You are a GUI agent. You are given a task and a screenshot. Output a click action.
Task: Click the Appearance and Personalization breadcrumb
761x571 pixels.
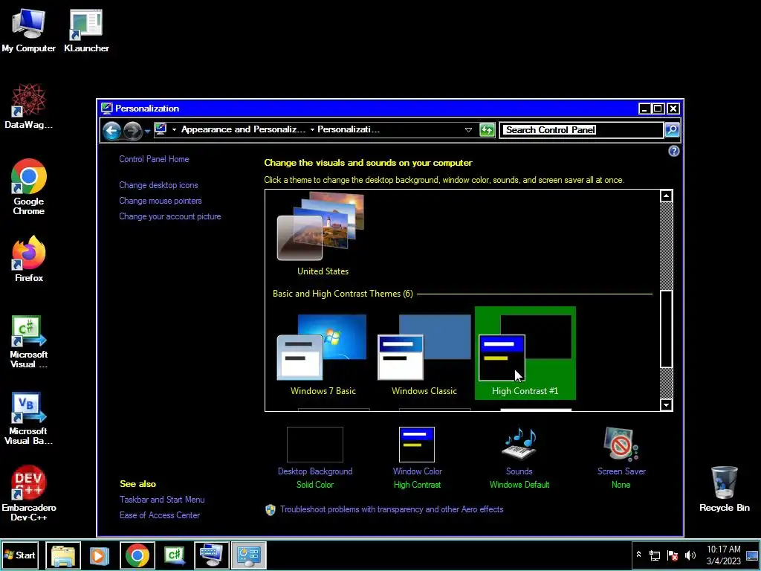243,129
